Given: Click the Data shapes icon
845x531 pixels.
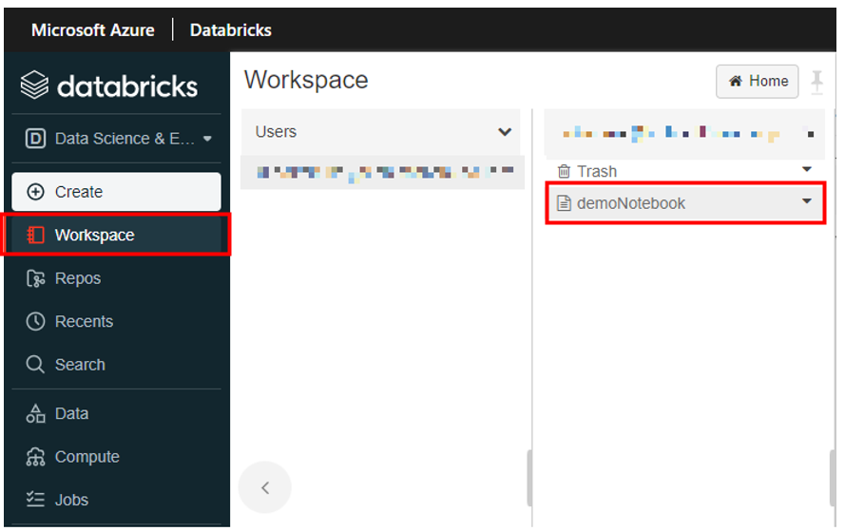Looking at the screenshot, I should coord(35,413).
